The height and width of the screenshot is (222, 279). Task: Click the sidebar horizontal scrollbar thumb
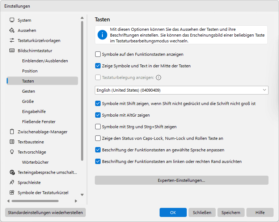[x=35, y=201]
